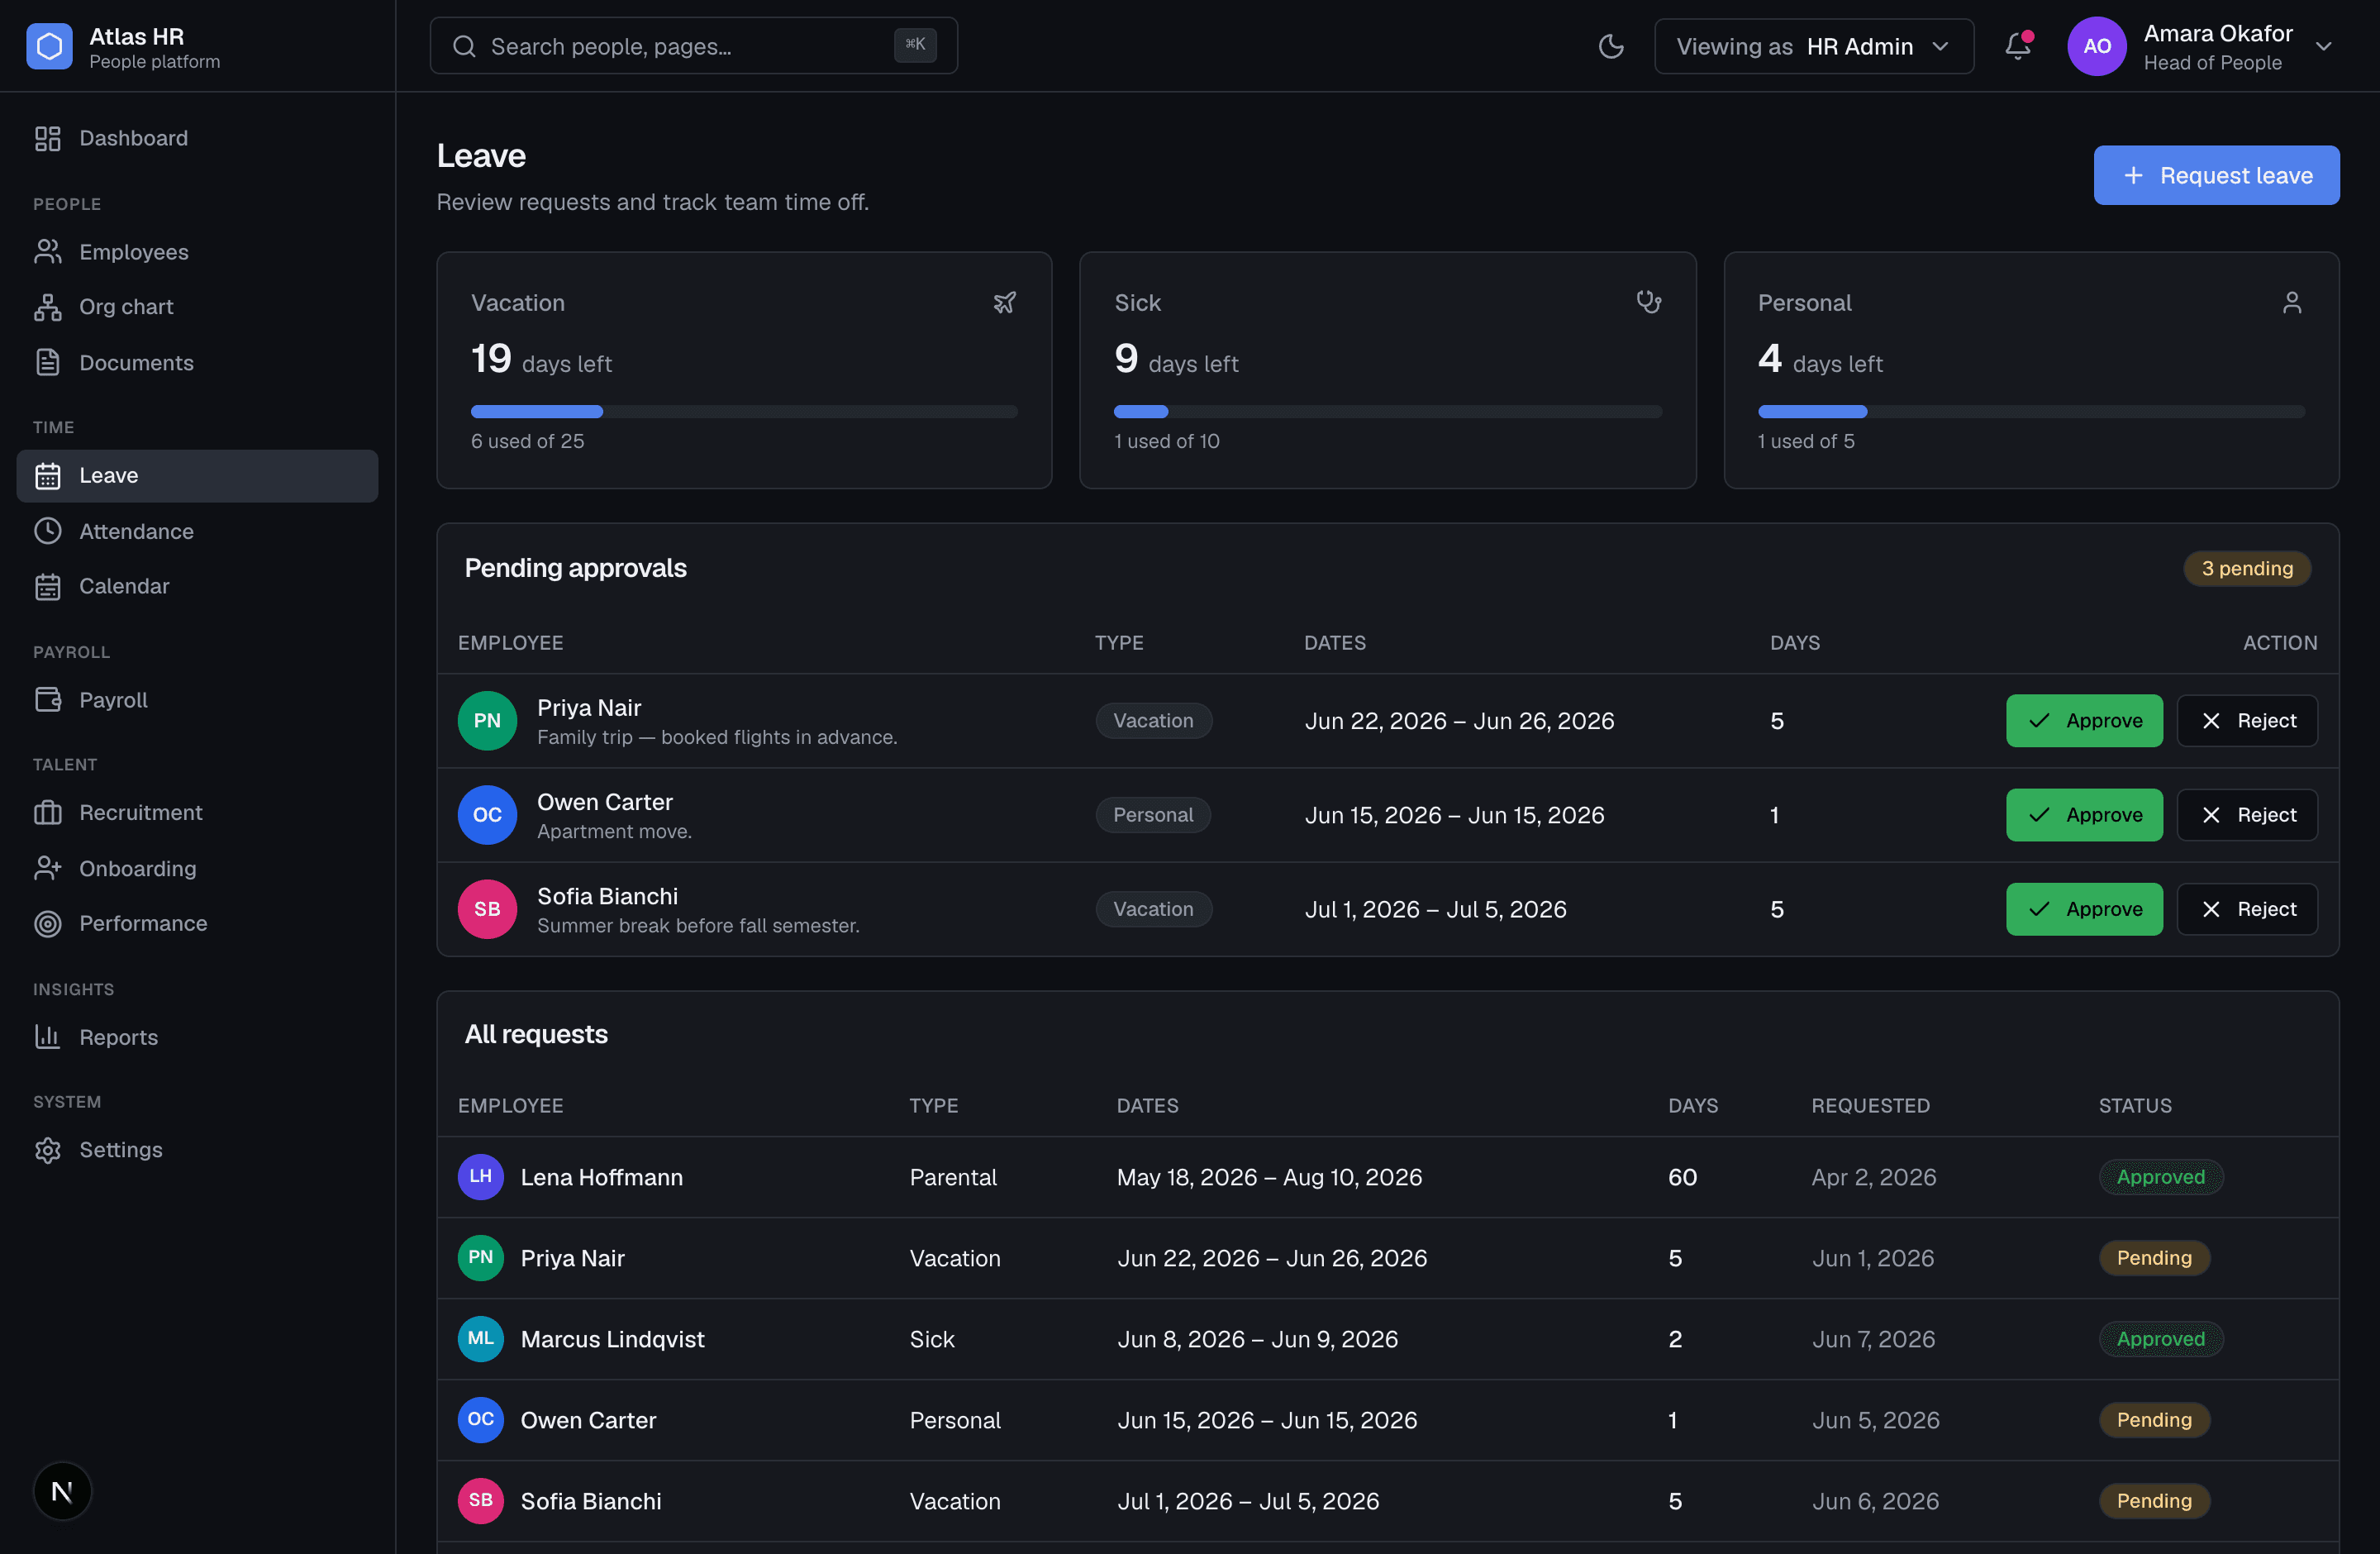Click the Payroll wallet icon
This screenshot has height=1554, width=2380.
(48, 700)
